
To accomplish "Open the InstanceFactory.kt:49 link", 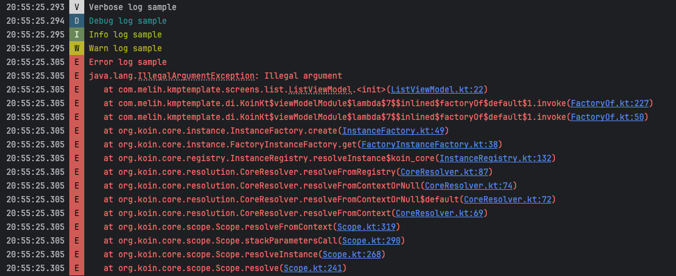I will point(393,131).
